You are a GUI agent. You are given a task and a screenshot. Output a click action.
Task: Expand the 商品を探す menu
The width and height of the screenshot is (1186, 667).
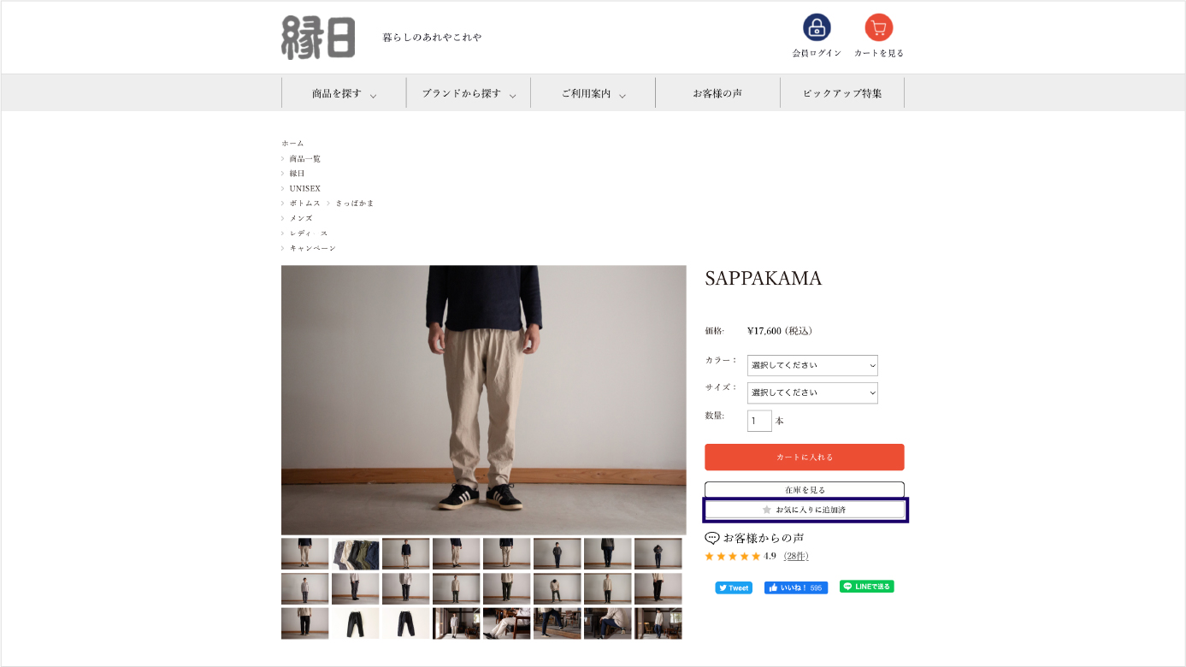344,93
